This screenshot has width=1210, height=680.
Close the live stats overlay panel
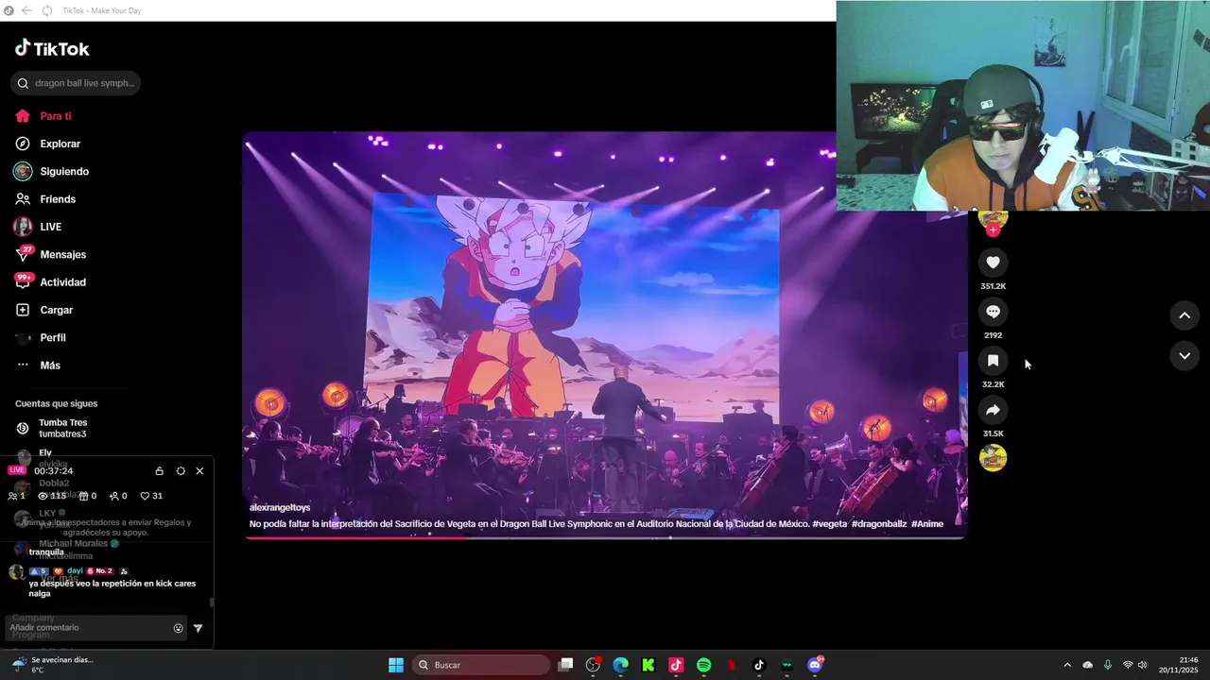199,470
